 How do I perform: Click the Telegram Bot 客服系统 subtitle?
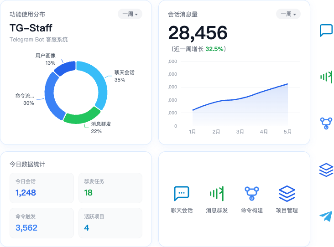(x=38, y=40)
